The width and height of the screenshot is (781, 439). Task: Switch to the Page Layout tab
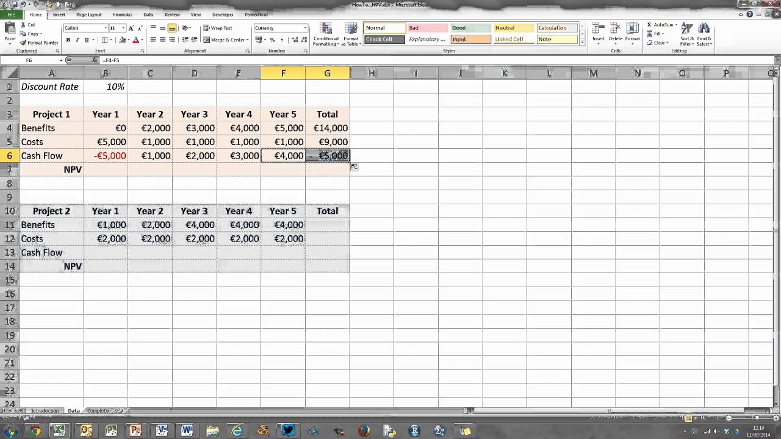[x=89, y=15]
